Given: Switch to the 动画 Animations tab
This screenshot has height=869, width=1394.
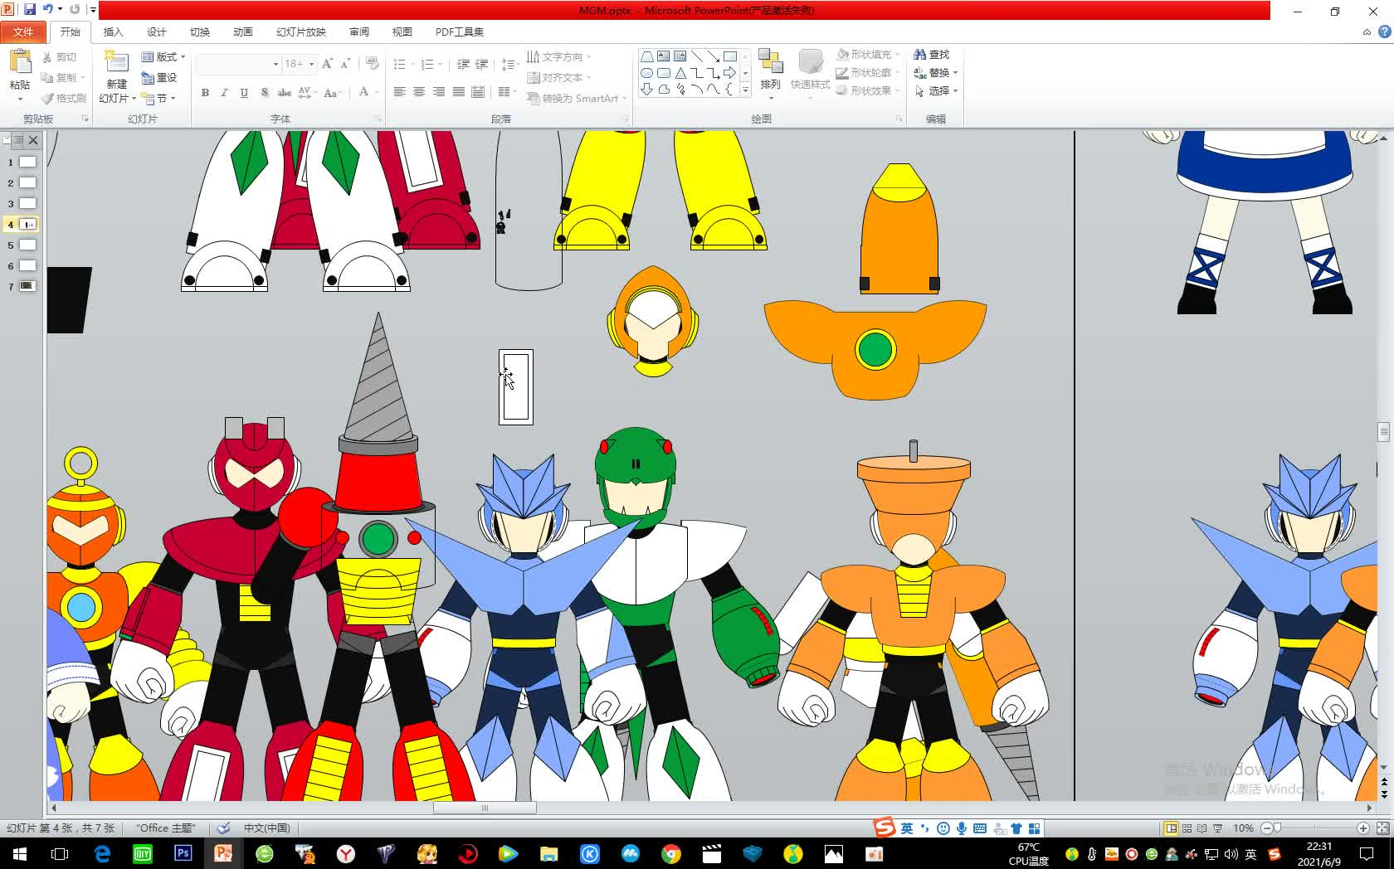Looking at the screenshot, I should click(242, 32).
